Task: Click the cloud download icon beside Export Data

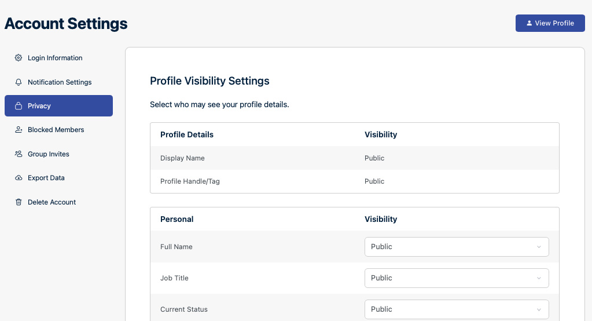Action: [x=19, y=178]
